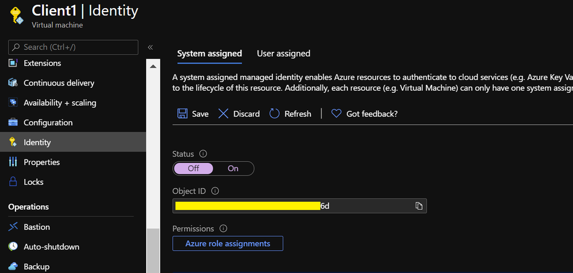573x273 pixels.
Task: Click the Discard button label
Action: coord(247,114)
